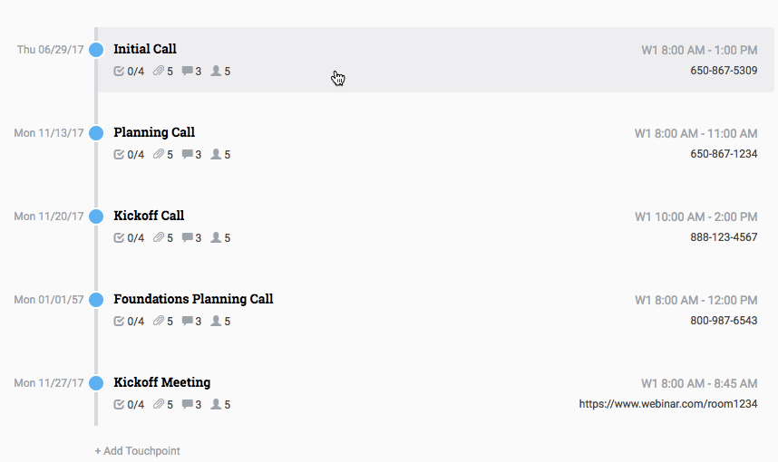778x462 pixels.
Task: Open the Planning Call touchpoint title
Action: point(154,132)
